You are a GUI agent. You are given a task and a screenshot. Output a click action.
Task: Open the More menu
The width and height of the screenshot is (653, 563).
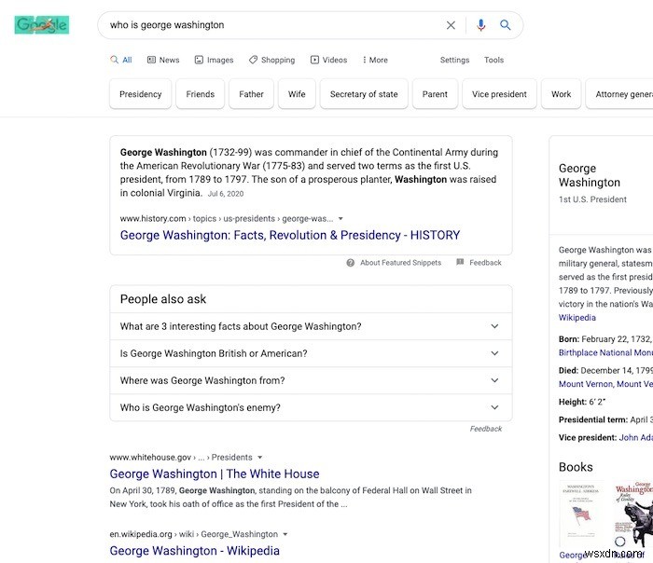pos(375,60)
